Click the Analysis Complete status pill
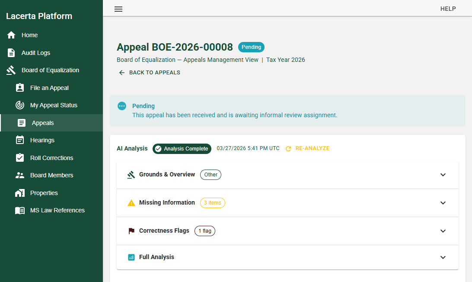This screenshot has width=472, height=282. 182,148
